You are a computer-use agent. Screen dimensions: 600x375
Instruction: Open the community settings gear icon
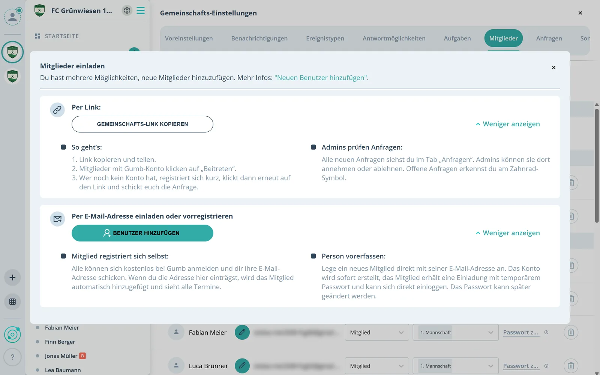(x=127, y=10)
